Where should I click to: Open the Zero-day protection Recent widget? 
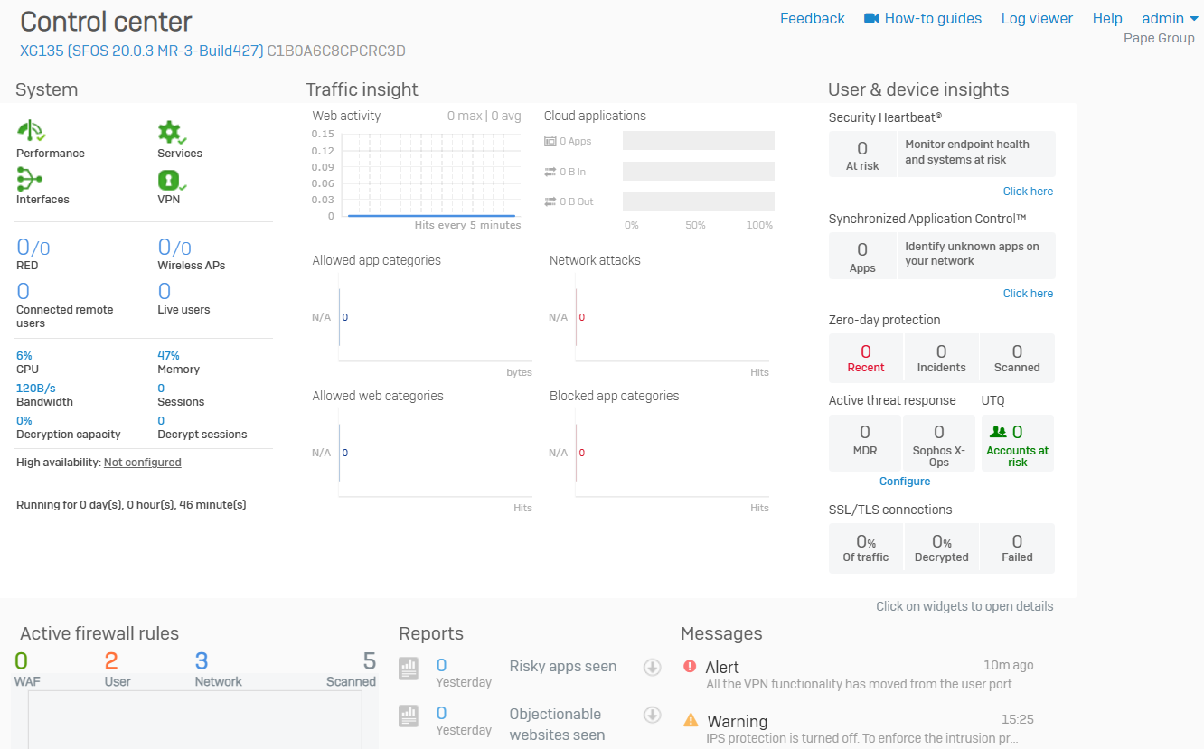[865, 358]
